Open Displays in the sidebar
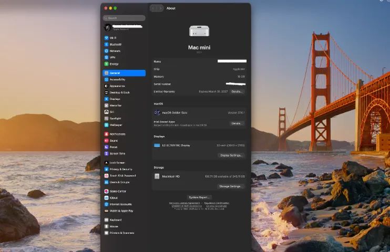390x252 pixels. tap(124, 99)
